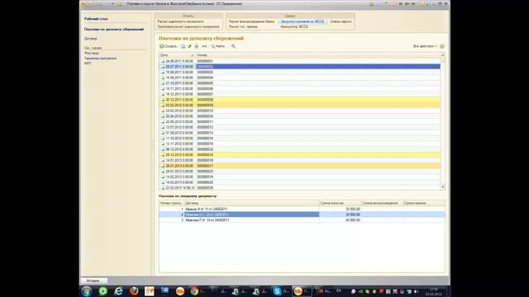Screen dimensions: 529x297
Task: Select the row dated 21.10.2011
Action: [x=299, y=83]
